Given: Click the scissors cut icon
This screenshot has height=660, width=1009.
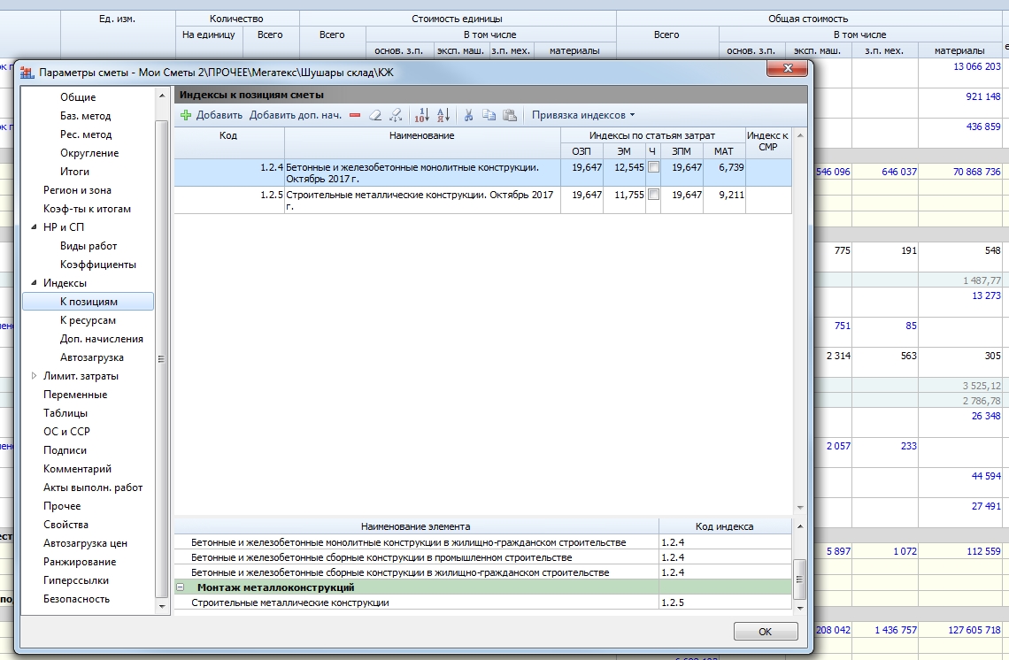Looking at the screenshot, I should point(468,115).
